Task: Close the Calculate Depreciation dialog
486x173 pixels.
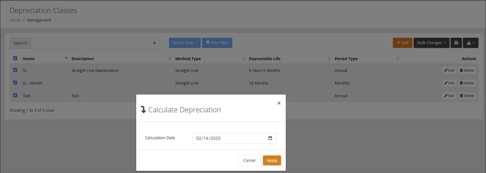Action: tap(279, 103)
